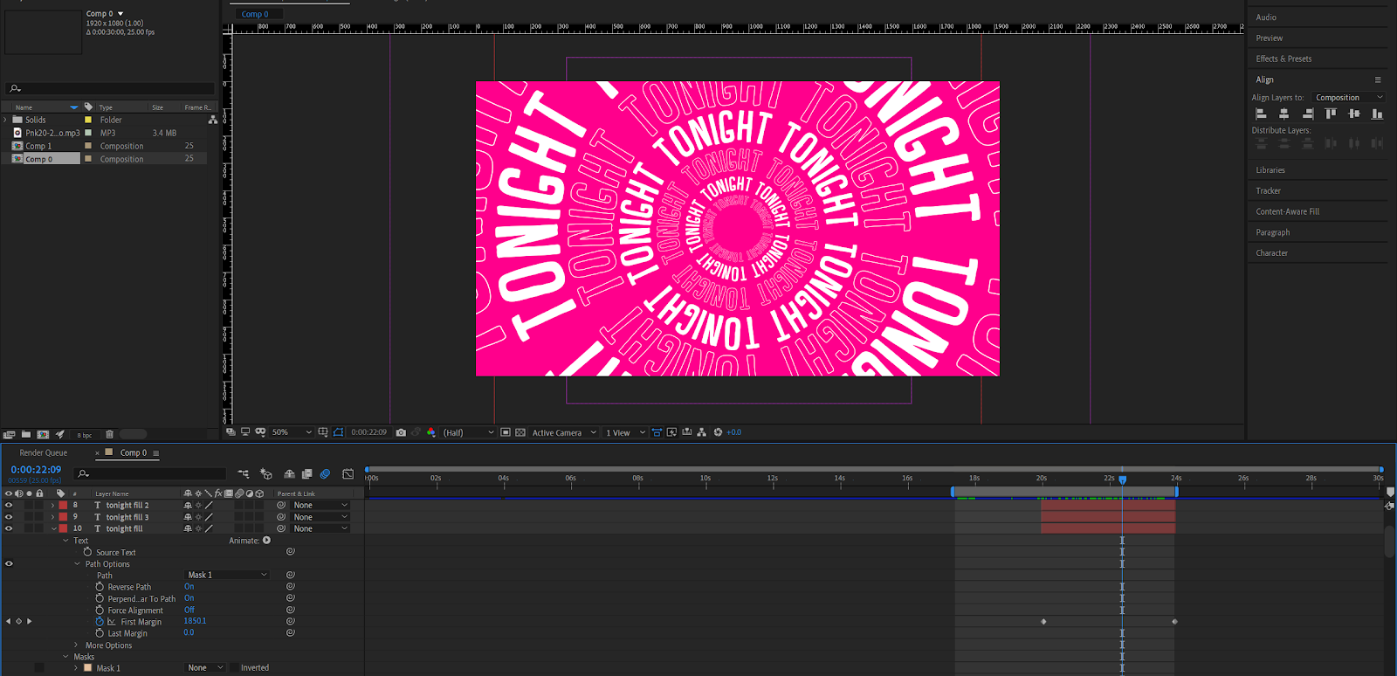
Task: Create a new folder in Project panel
Action: pos(26,434)
